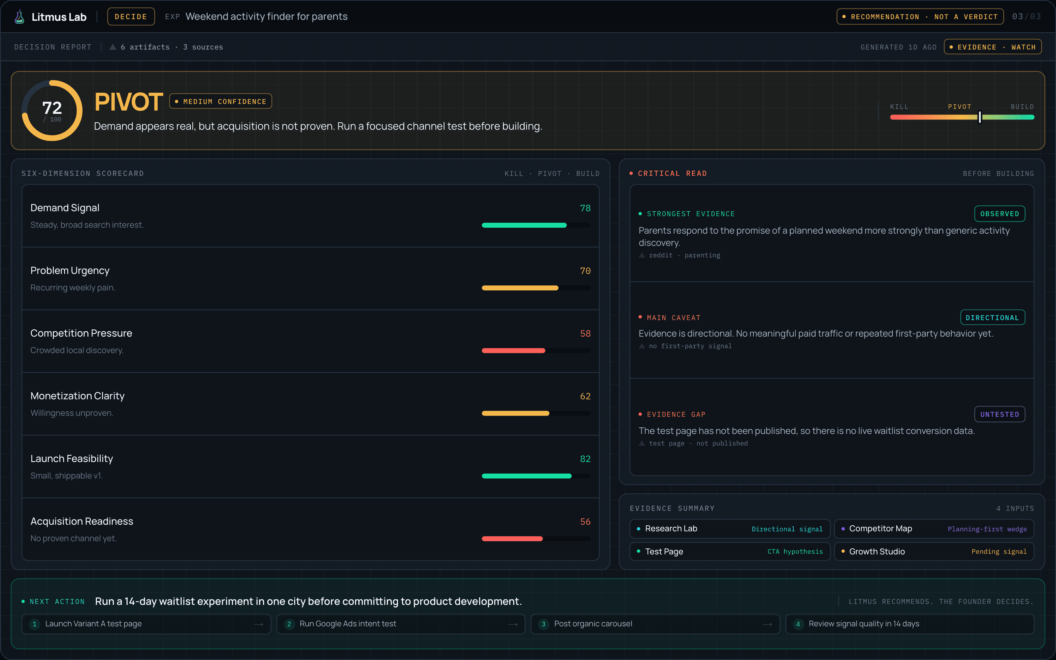
Task: Open the Competitor Map evidence input
Action: click(x=934, y=529)
